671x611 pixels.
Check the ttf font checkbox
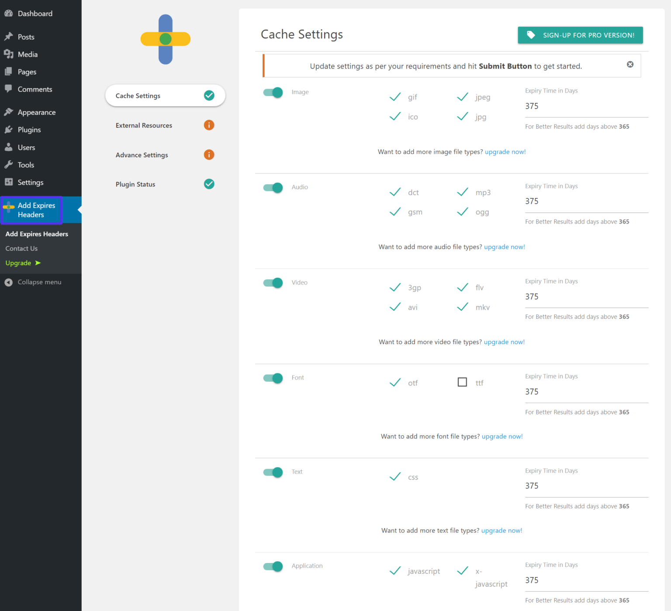tap(462, 382)
